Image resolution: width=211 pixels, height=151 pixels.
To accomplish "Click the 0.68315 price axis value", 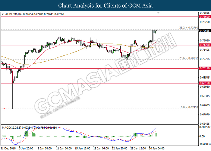I will (205, 96).
